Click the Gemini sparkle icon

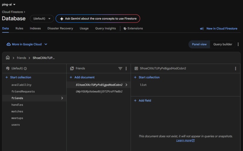[62, 19]
